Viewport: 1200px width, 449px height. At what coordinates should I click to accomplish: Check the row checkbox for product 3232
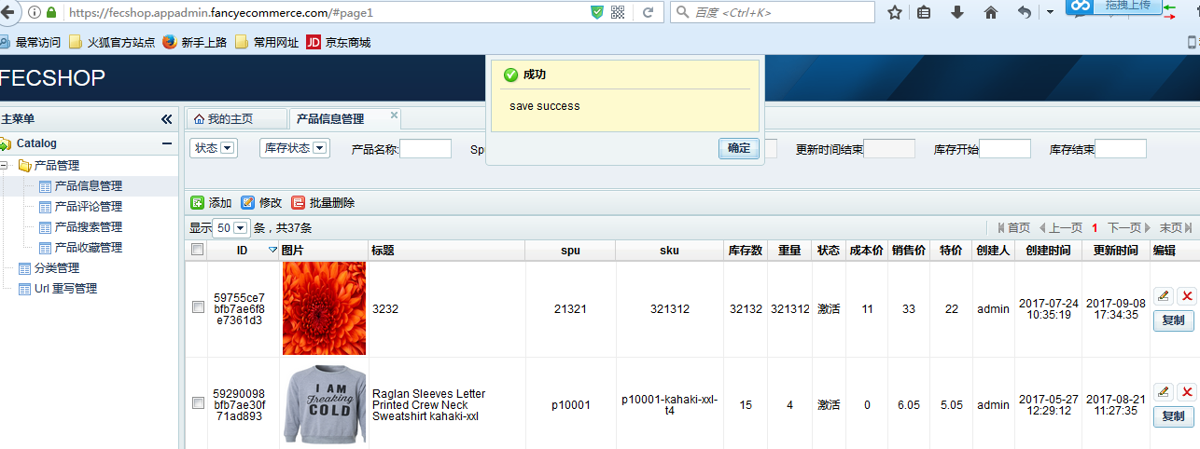point(198,307)
